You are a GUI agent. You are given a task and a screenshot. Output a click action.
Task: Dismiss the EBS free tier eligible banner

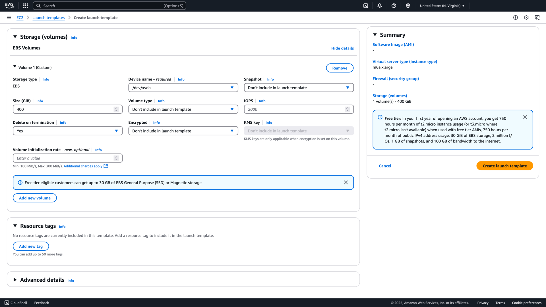click(346, 182)
